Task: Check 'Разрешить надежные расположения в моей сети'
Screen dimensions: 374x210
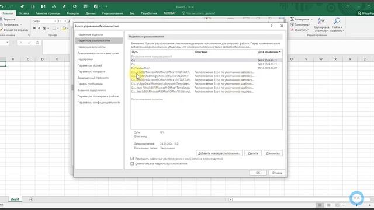Action: tap(132, 159)
